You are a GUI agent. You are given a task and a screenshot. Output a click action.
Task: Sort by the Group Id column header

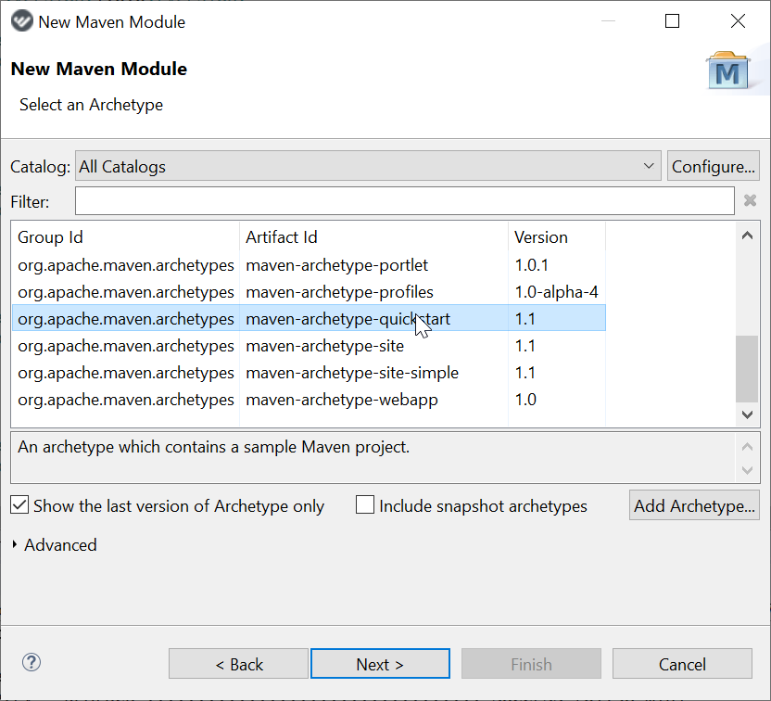click(x=125, y=237)
